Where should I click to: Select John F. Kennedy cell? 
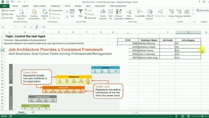[149, 54]
